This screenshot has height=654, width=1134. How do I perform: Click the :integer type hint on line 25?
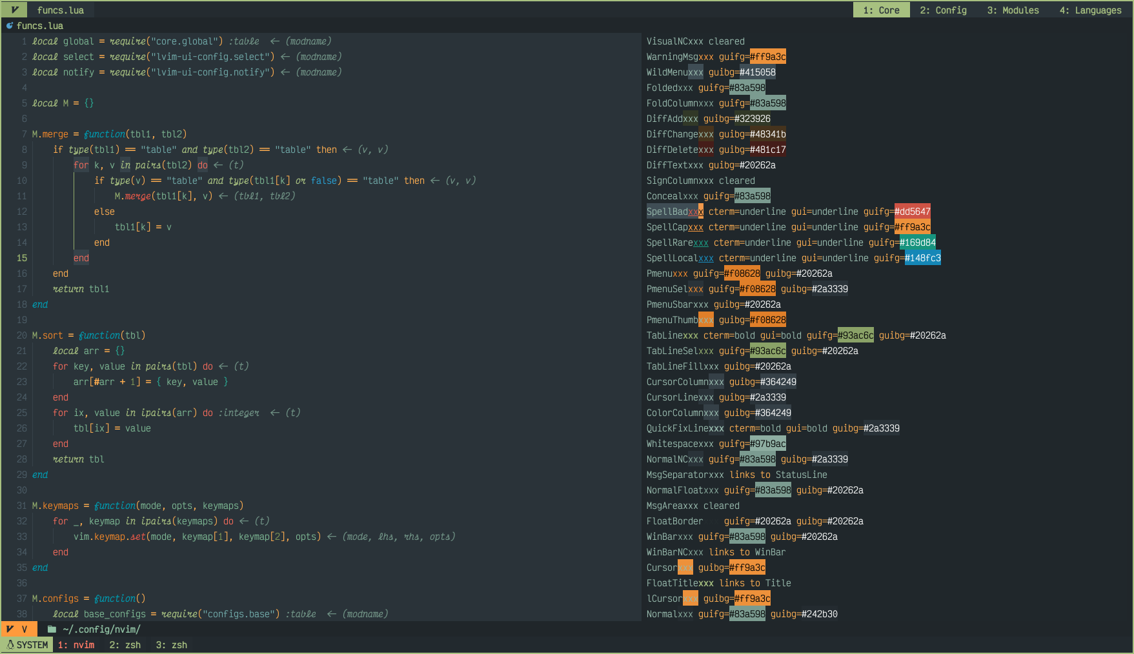coord(239,413)
